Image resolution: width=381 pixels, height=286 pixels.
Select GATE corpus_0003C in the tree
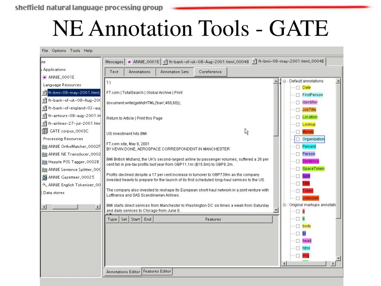(69, 131)
